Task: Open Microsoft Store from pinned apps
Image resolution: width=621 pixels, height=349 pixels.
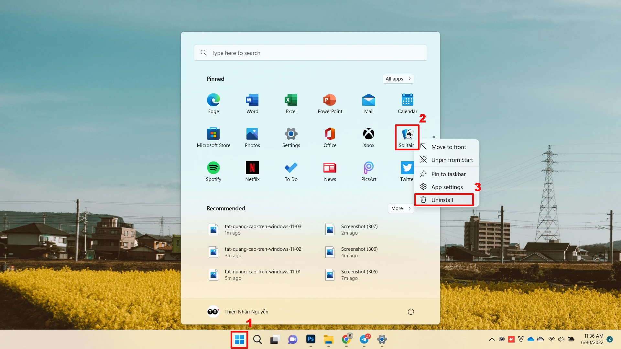Action: click(213, 138)
